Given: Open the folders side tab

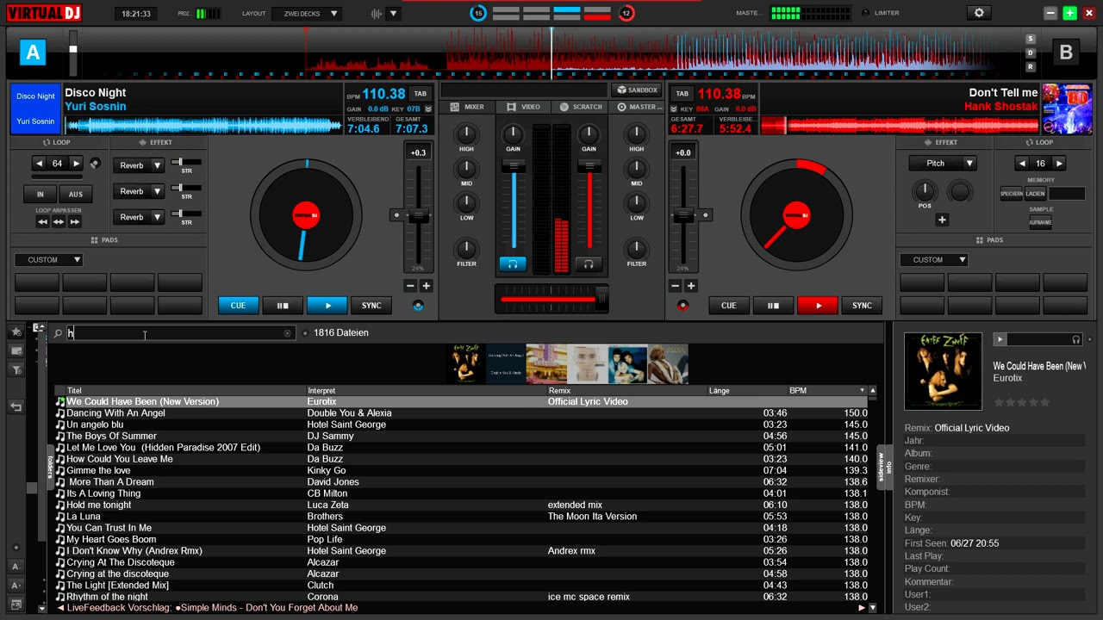Looking at the screenshot, I should (x=50, y=466).
